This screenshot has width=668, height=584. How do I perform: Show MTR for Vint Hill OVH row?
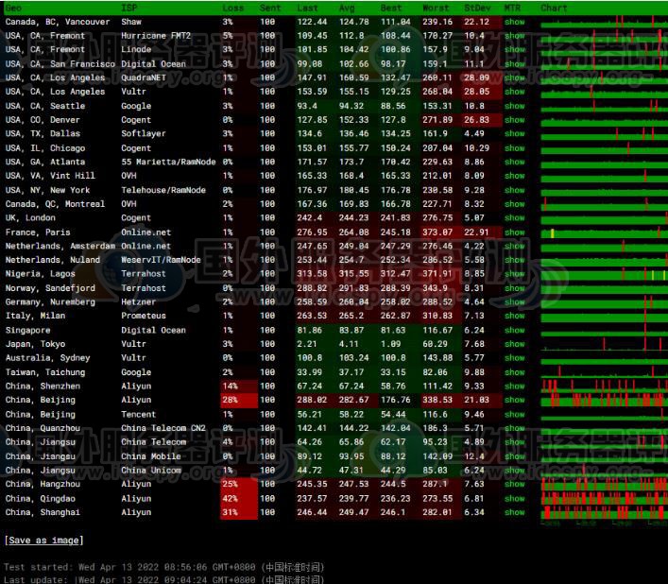[x=515, y=176]
